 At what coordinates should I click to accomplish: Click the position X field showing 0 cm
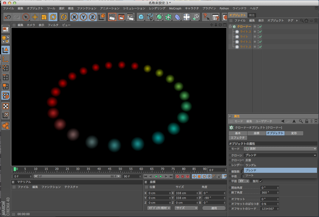(x=159, y=193)
